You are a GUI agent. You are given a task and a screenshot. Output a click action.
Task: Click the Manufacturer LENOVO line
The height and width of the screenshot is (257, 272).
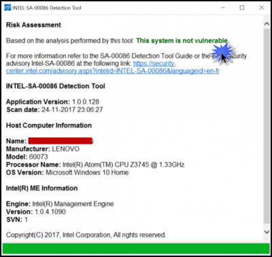(x=43, y=149)
